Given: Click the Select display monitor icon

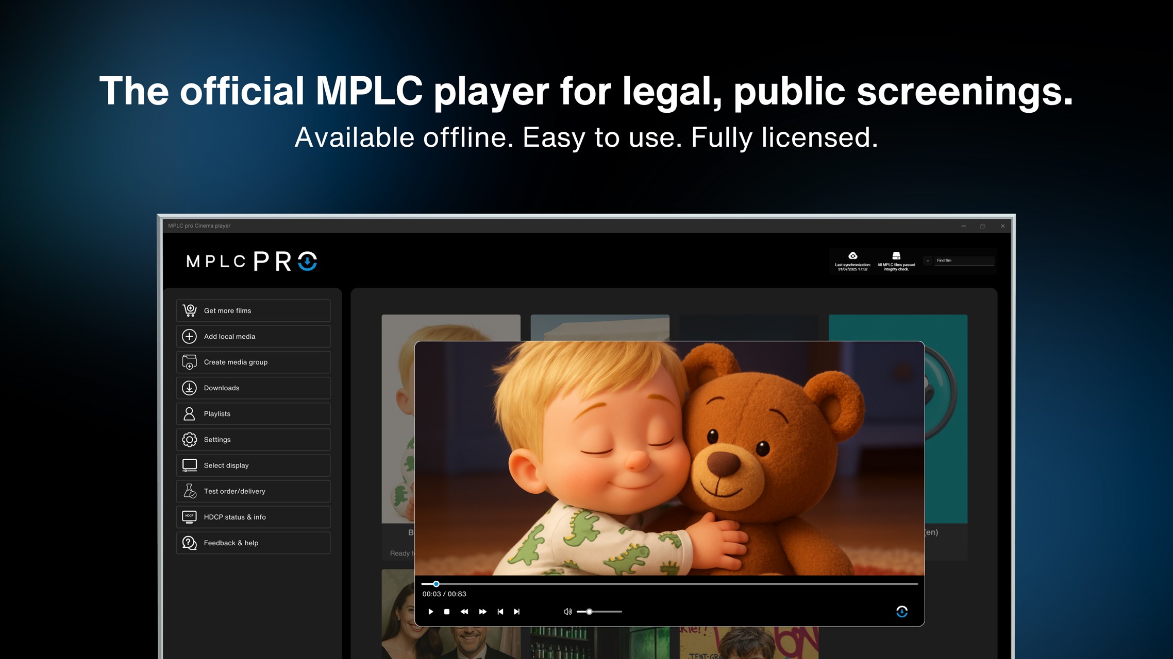Looking at the screenshot, I should pyautogui.click(x=189, y=465).
